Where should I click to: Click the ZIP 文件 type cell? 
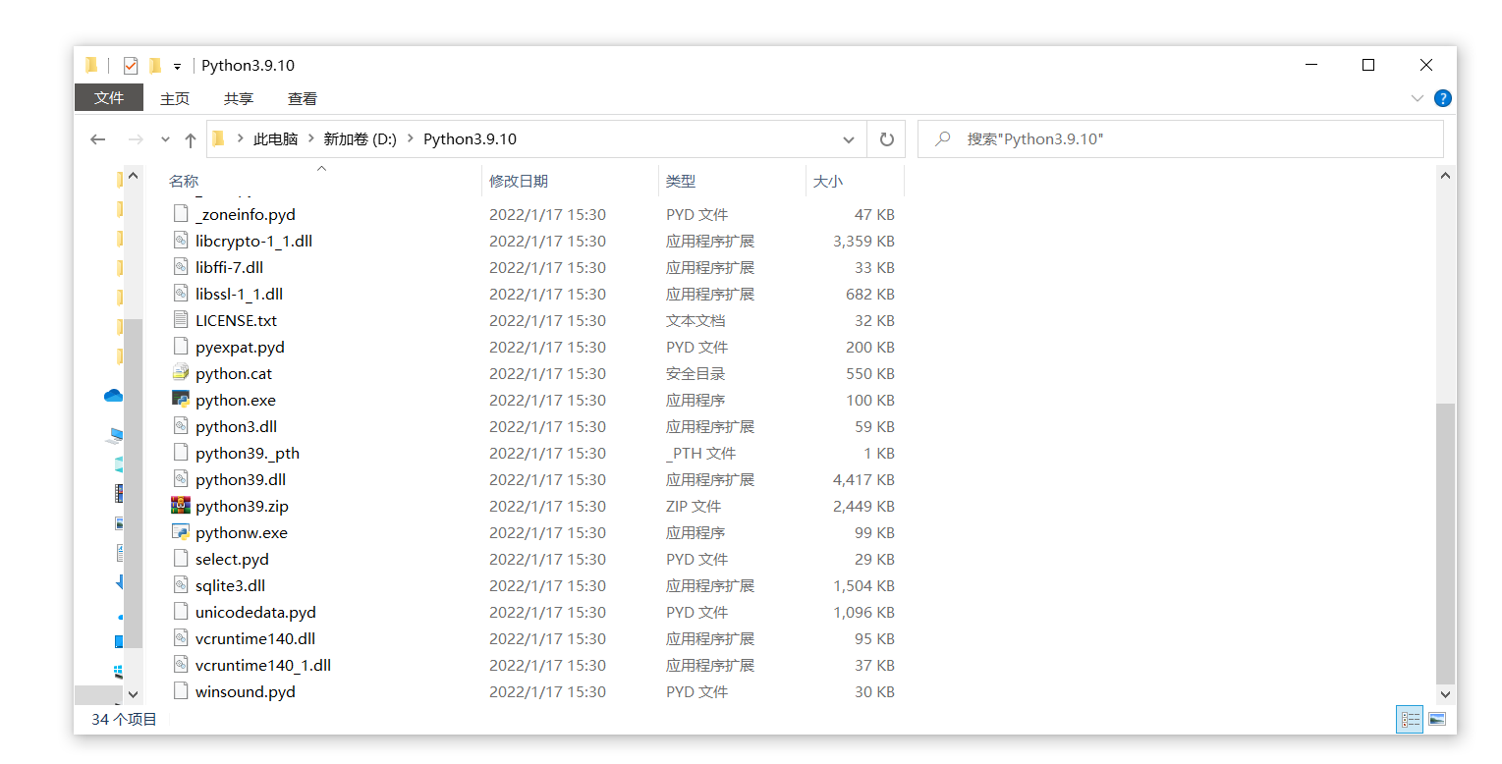click(694, 506)
